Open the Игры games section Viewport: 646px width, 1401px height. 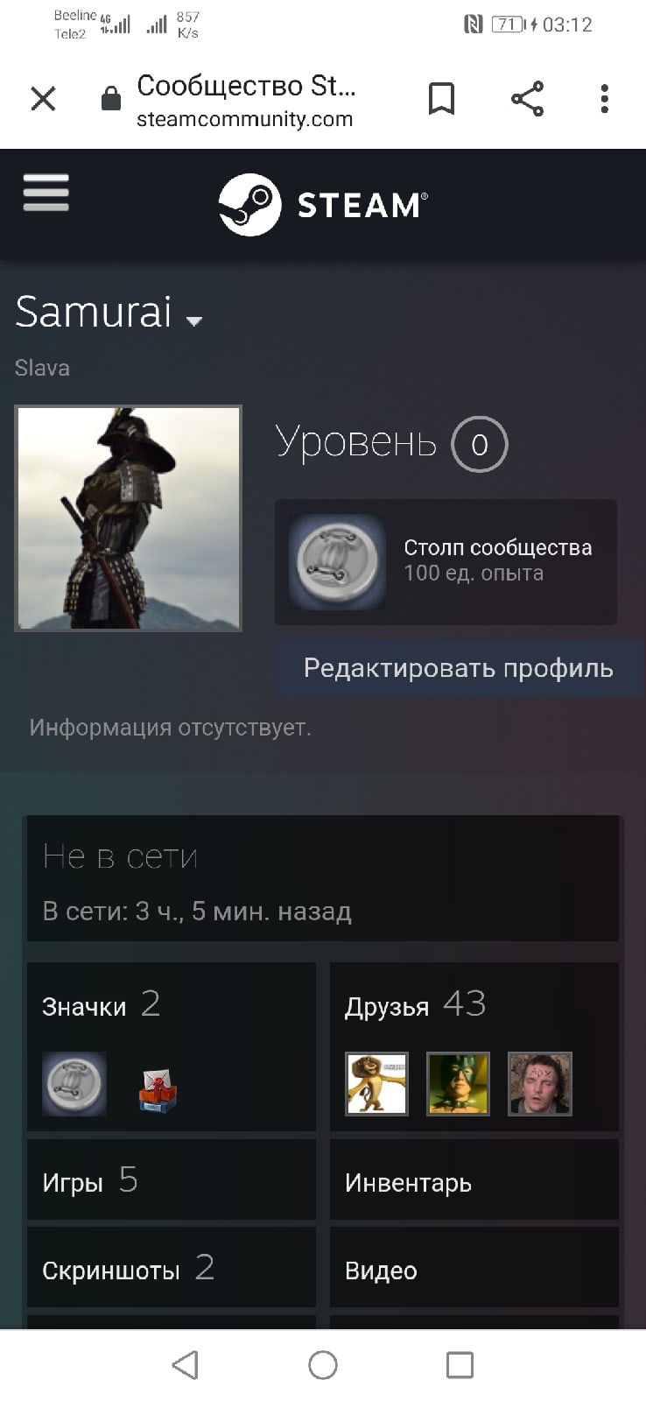(172, 1179)
